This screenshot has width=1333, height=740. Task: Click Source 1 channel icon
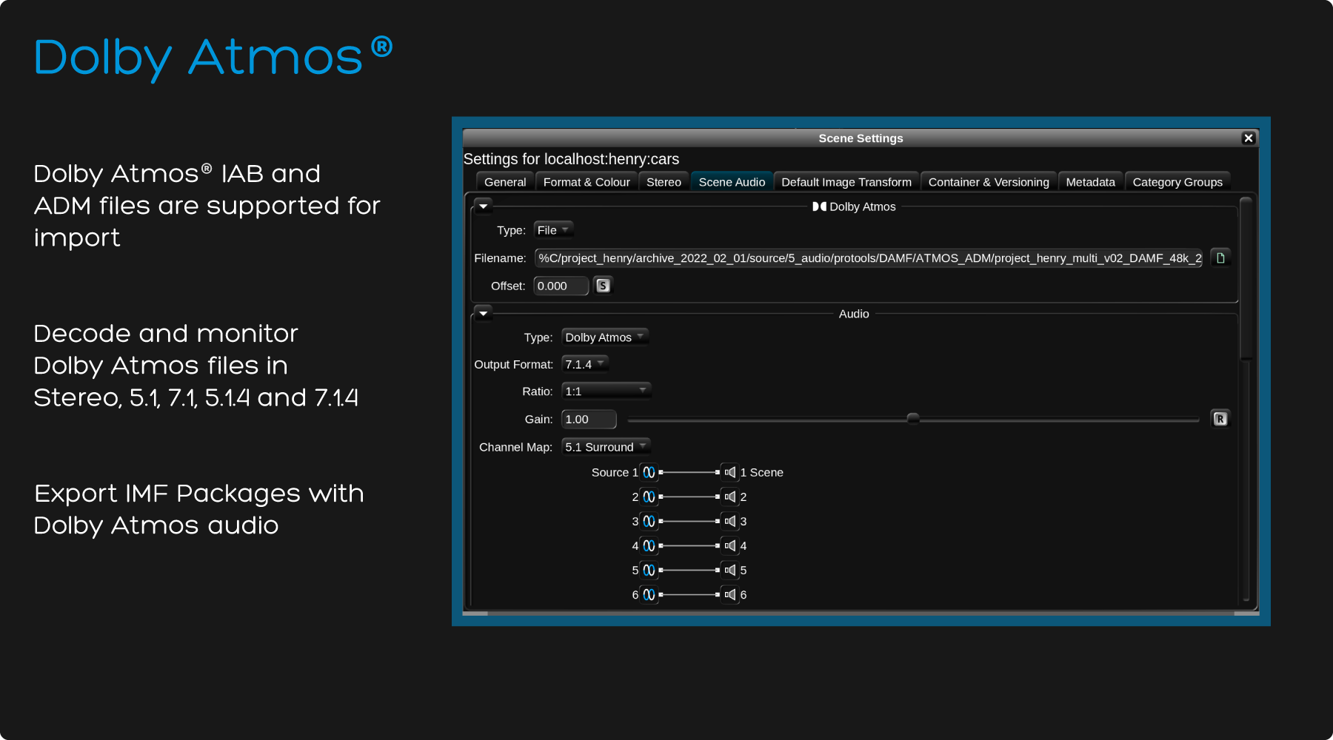[649, 472]
